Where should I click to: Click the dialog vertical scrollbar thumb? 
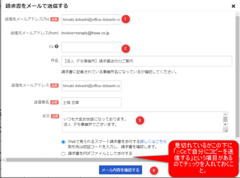pos(238,77)
